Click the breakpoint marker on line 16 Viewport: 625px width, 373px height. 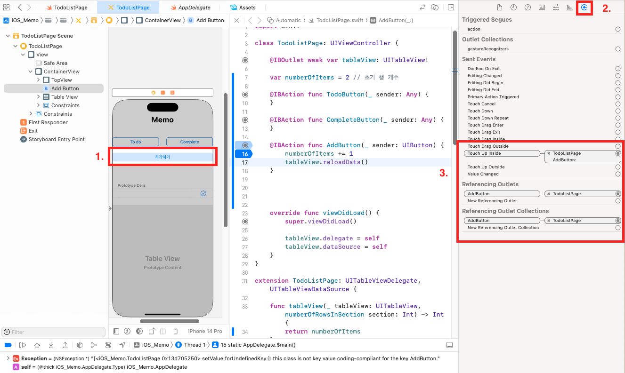click(x=244, y=154)
